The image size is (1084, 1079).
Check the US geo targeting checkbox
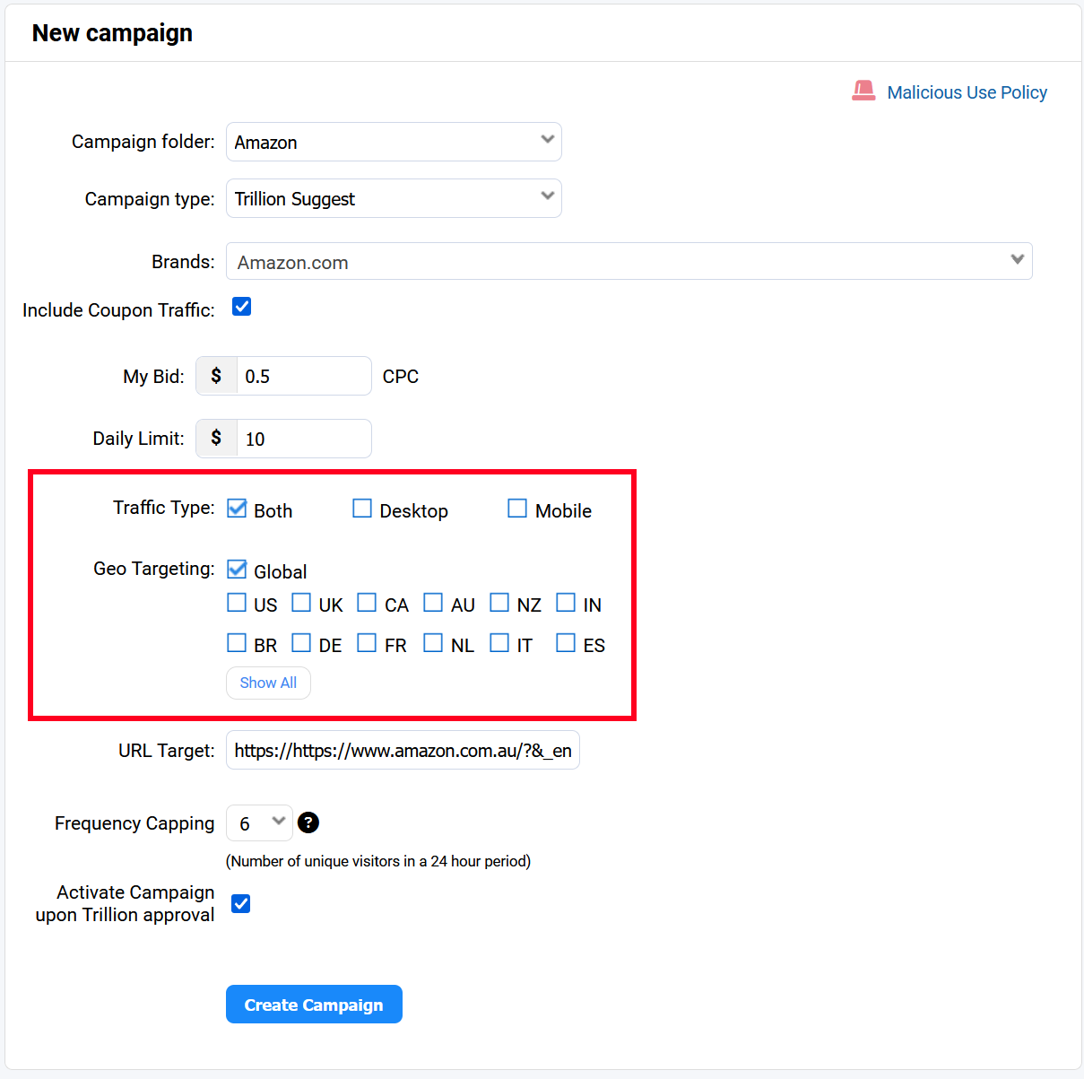tap(237, 603)
